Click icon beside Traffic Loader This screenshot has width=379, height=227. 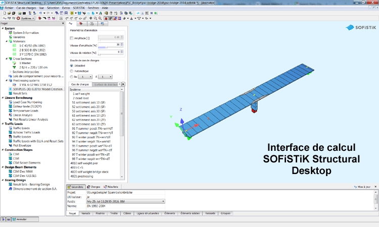(11, 137)
